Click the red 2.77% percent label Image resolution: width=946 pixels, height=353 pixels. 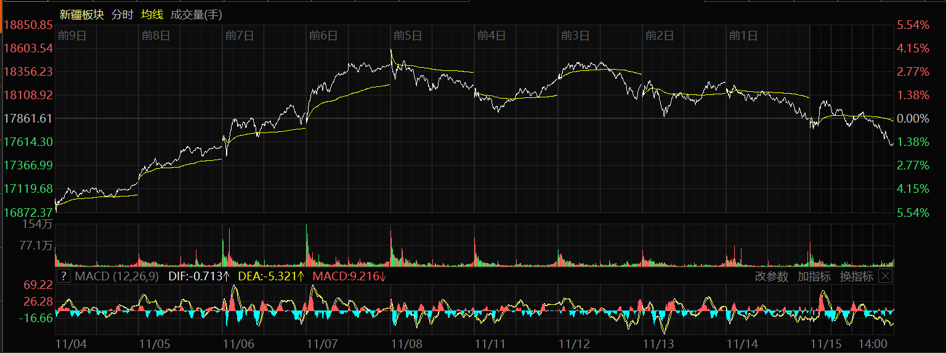coord(913,71)
